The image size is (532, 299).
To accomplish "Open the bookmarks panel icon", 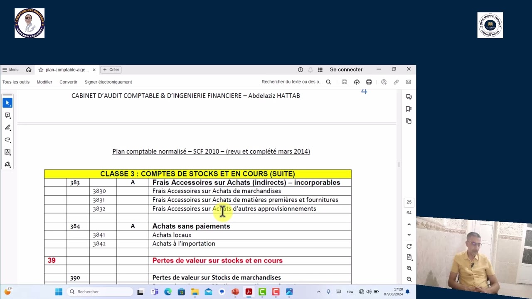I will click(409, 109).
